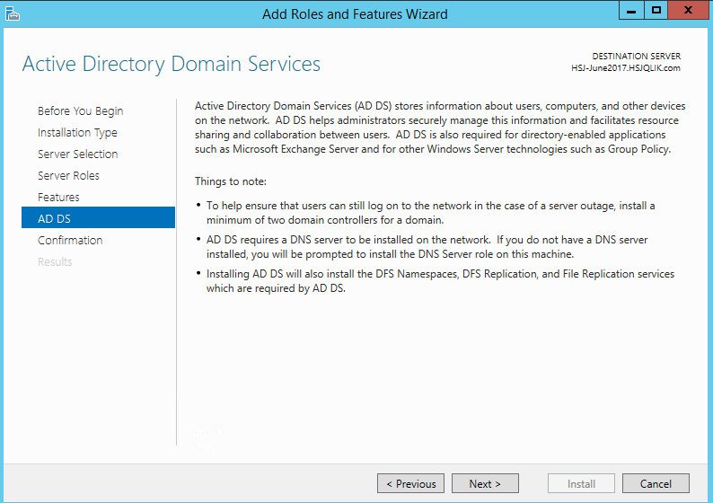Cancel the wizard

tap(656, 483)
